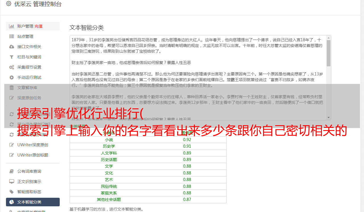The width and height of the screenshot is (364, 212).
Task: Click the gear icon beside 优采云 管理控制台
Action: point(9,4)
